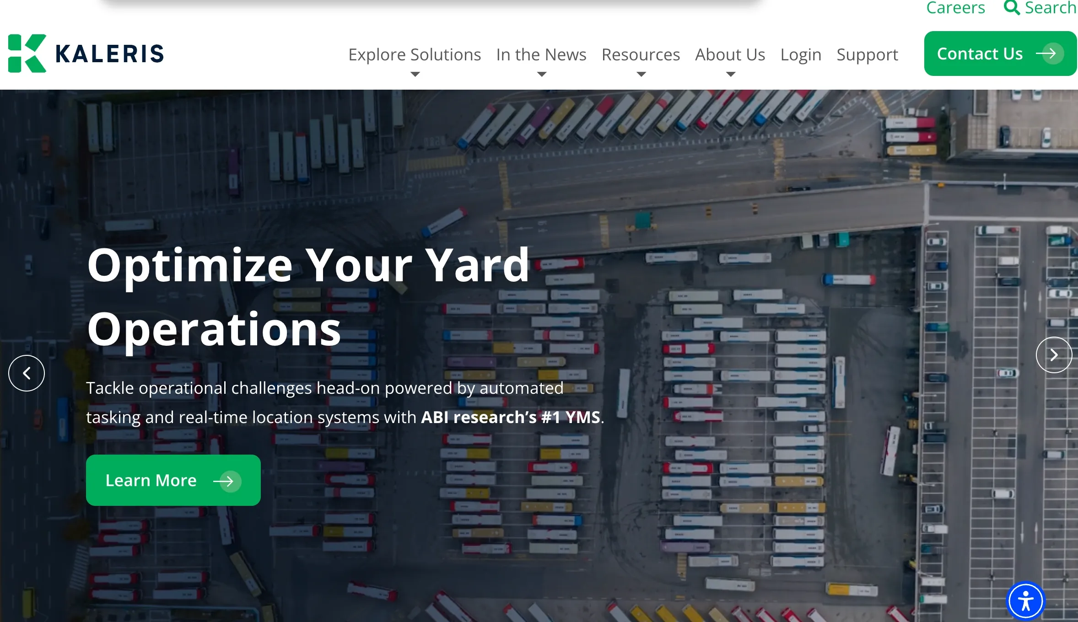The height and width of the screenshot is (622, 1078).
Task: Expand About Us dropdown arrow
Action: [x=730, y=74]
